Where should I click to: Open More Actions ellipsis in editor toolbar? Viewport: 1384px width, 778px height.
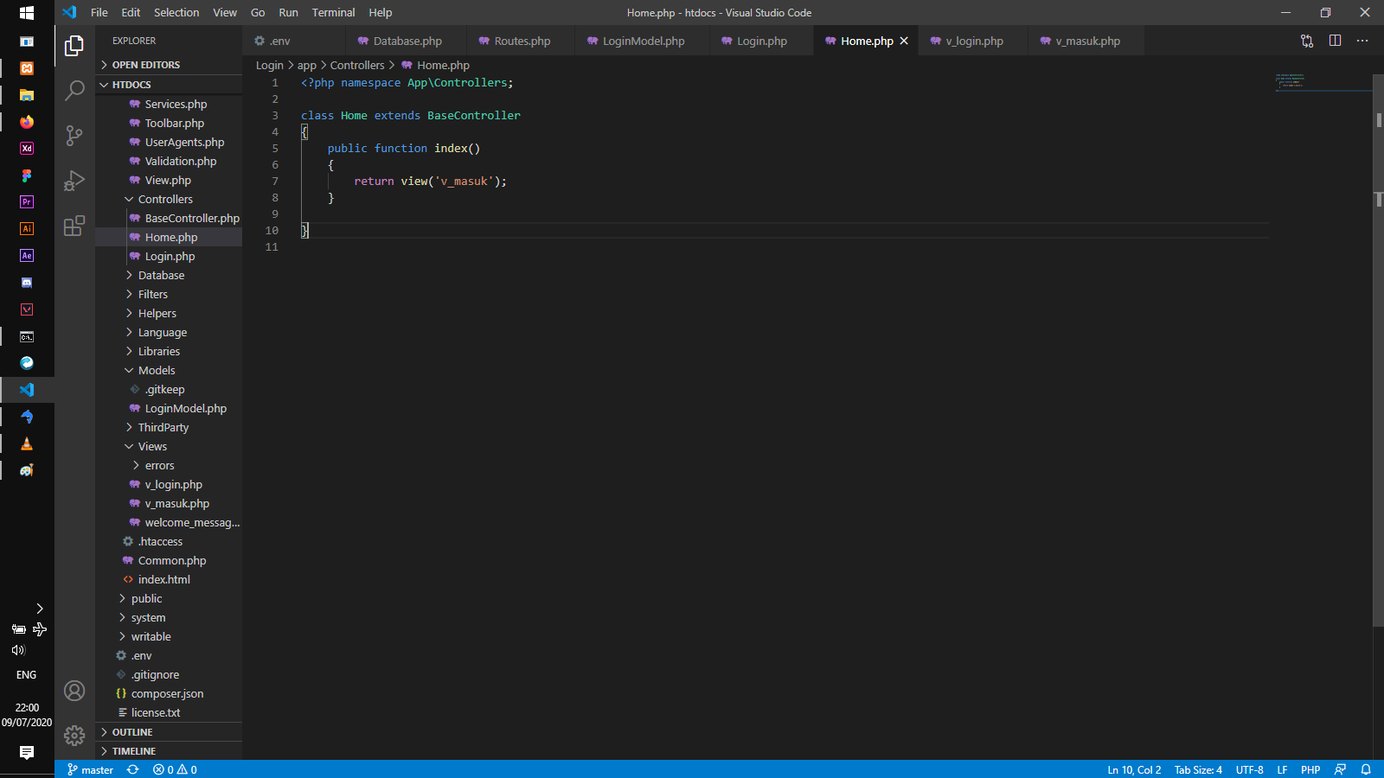1362,41
